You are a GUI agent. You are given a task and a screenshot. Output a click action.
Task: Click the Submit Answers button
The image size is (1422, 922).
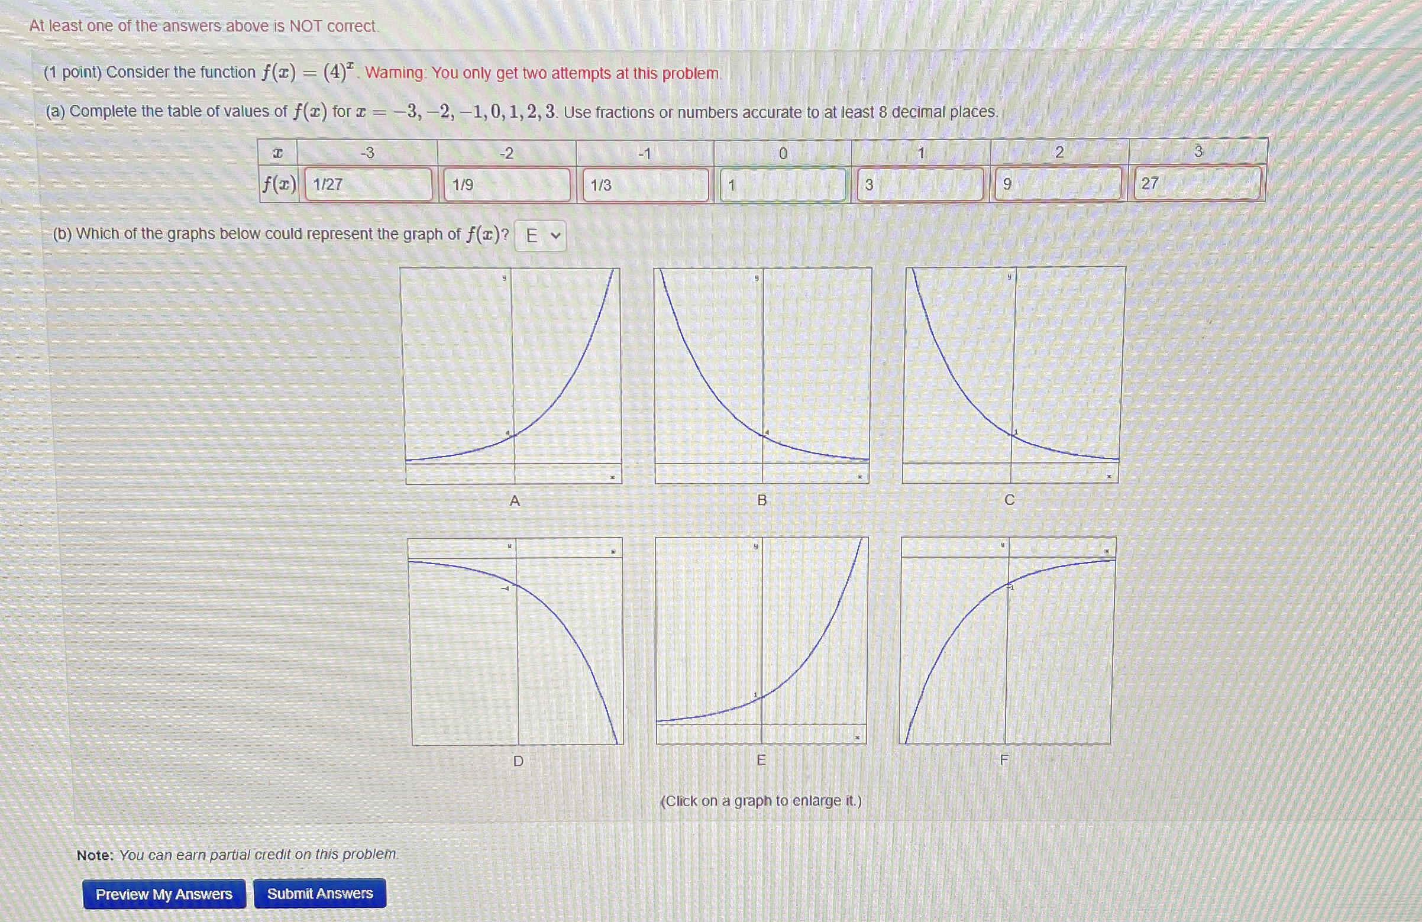pyautogui.click(x=319, y=894)
